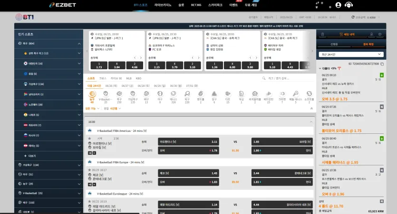Show more leagues with 더보기
Image resolution: width=397 pixels, height=214 pixels.
(30, 156)
